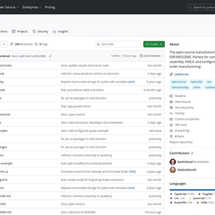This screenshot has width=215, height=215.
Task: Open the 2,533 Commits history
Action: 150,56
